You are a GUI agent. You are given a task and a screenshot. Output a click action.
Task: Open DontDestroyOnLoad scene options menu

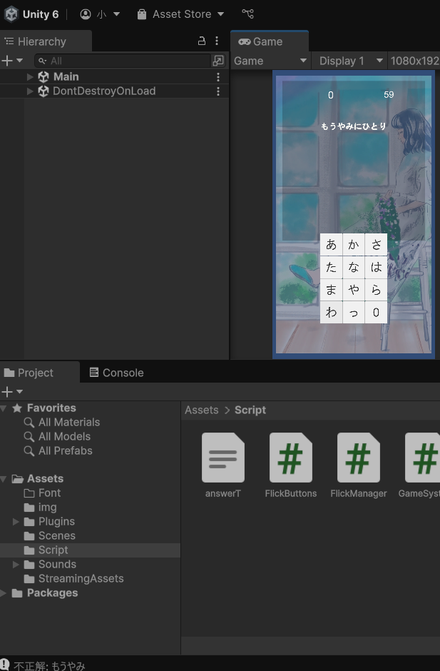[218, 91]
